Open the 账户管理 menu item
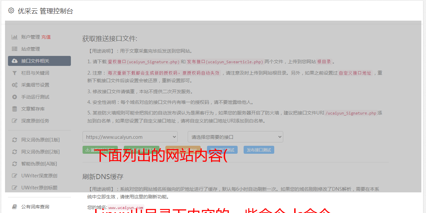Image resolution: width=426 pixels, height=213 pixels. click(39, 37)
